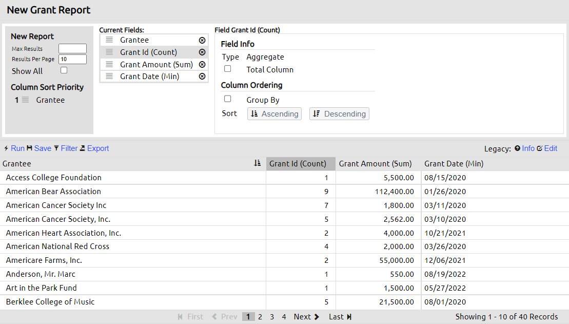The height and width of the screenshot is (324, 569).
Task: Click the floppy disk Save icon
Action: tap(29, 148)
